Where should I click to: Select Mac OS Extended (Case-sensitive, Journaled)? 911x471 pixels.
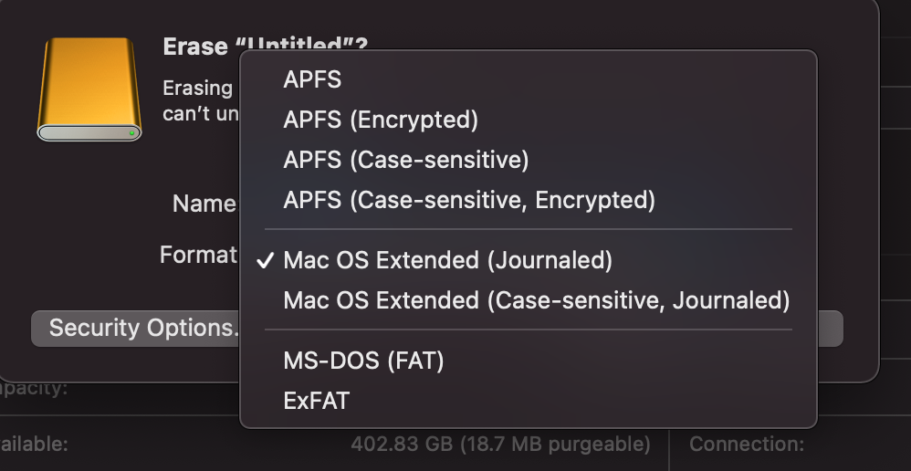(536, 300)
